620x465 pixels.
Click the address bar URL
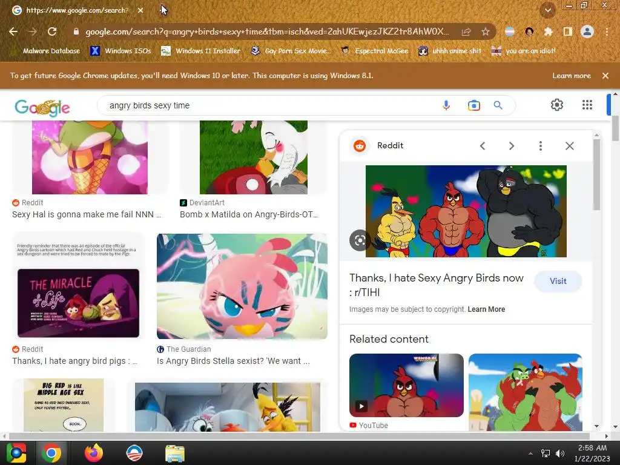(267, 31)
